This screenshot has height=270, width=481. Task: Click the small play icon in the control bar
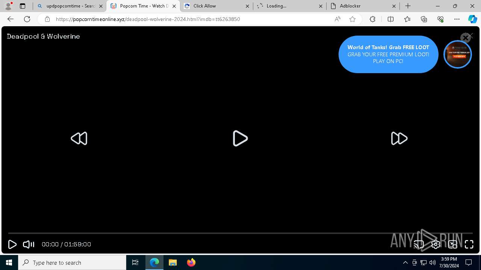[x=12, y=244]
